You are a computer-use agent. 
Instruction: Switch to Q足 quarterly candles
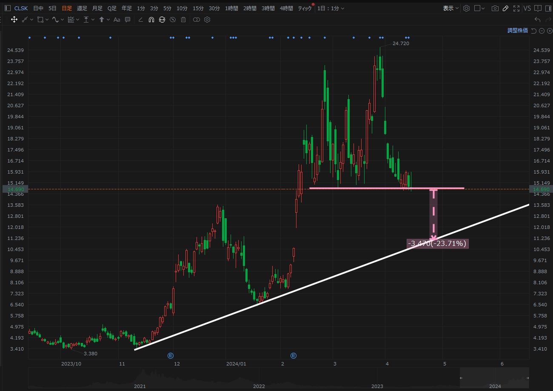(112, 8)
